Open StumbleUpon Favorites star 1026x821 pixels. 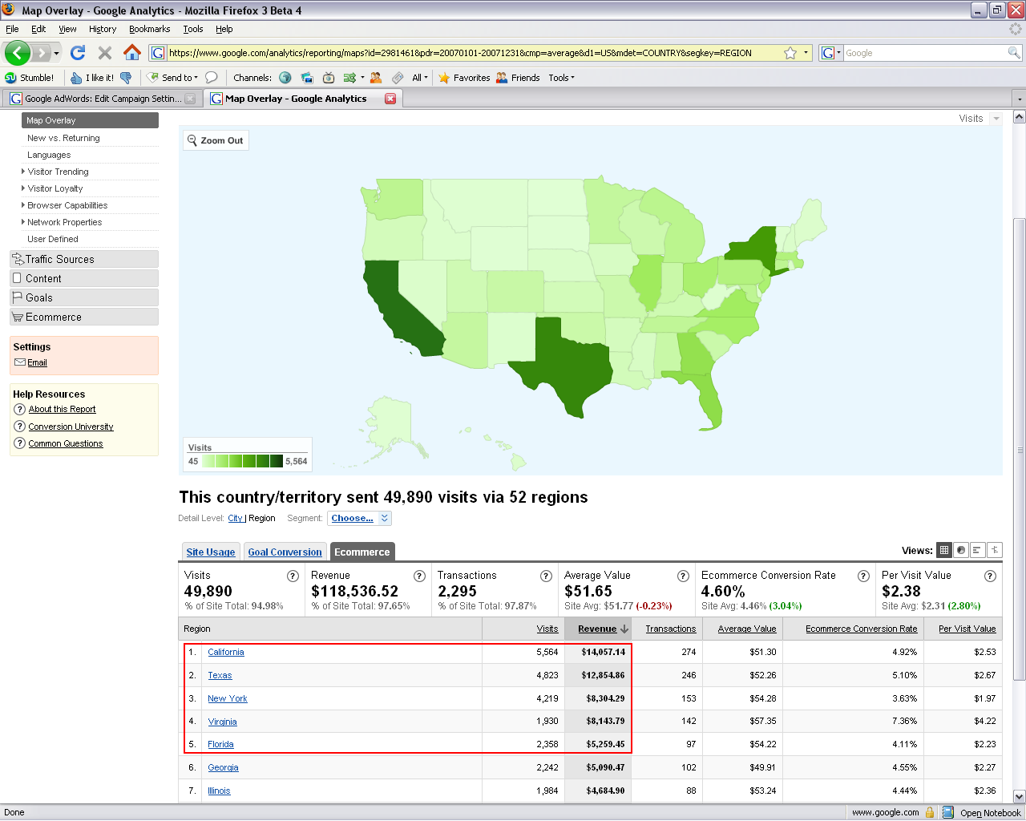point(464,78)
